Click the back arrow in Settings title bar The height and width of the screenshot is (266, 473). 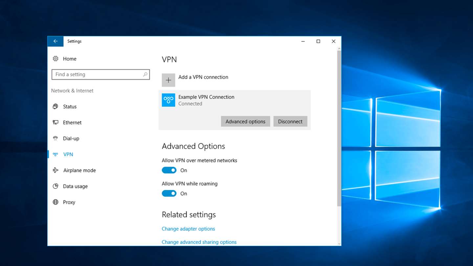click(x=56, y=41)
